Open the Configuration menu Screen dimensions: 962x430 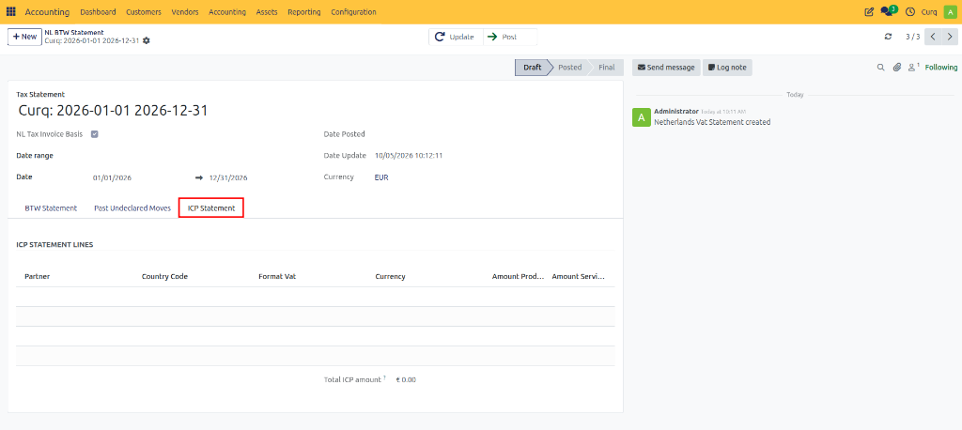(x=353, y=12)
